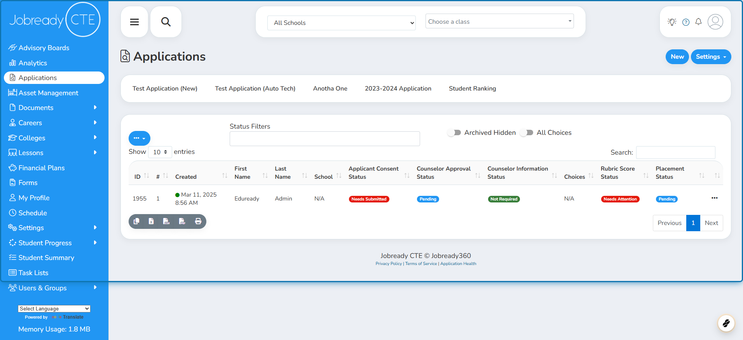Screen dimensions: 743x340
Task: Open notifications bell icon
Action: (698, 22)
